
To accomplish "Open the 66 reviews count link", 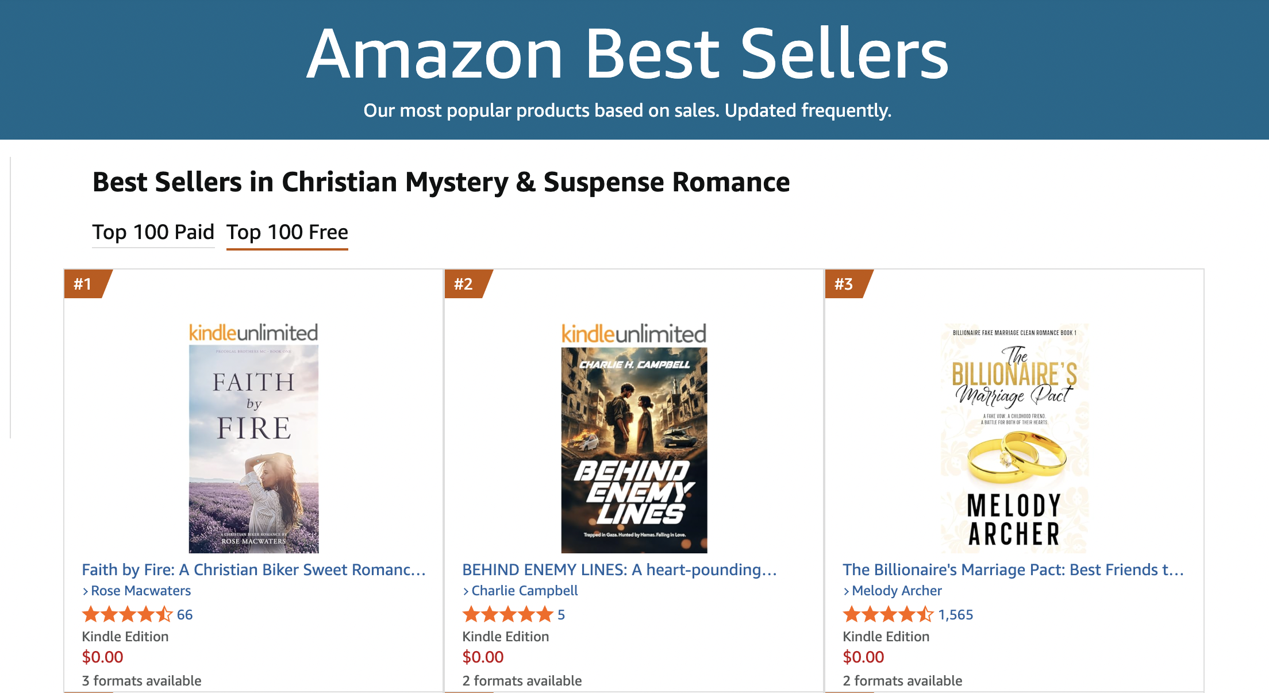I will tap(184, 615).
